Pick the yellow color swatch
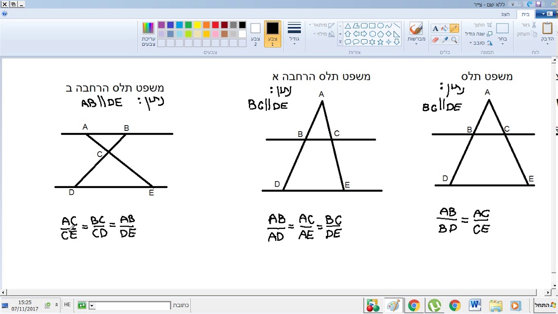This screenshot has width=558, height=314. [197, 25]
